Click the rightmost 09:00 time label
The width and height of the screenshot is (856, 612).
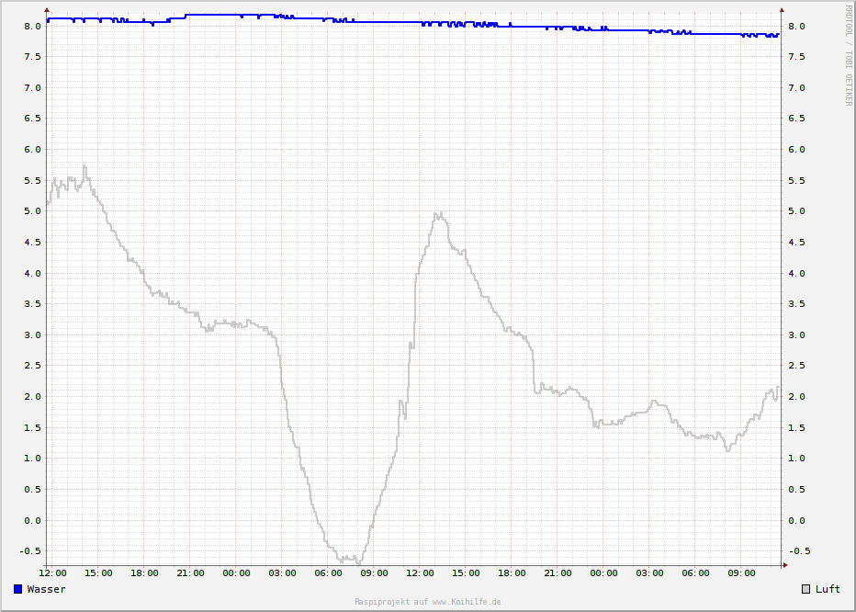[x=741, y=573]
